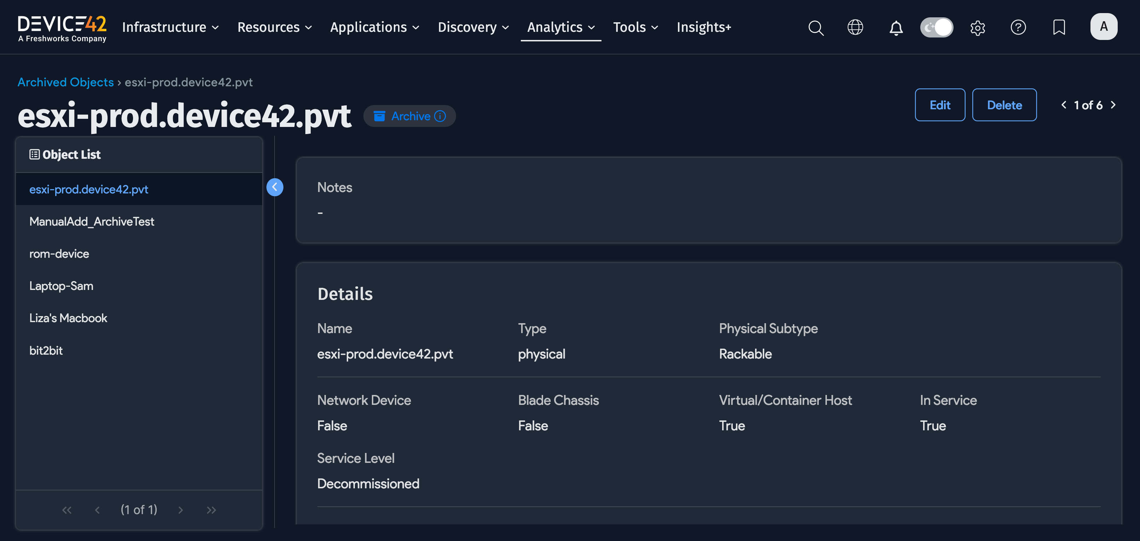Open the notifications bell
Viewport: 1140px width, 541px height.
pos(896,28)
